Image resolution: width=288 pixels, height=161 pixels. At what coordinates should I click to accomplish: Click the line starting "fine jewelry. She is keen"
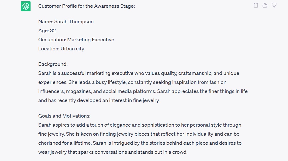pyautogui.click(x=139, y=134)
